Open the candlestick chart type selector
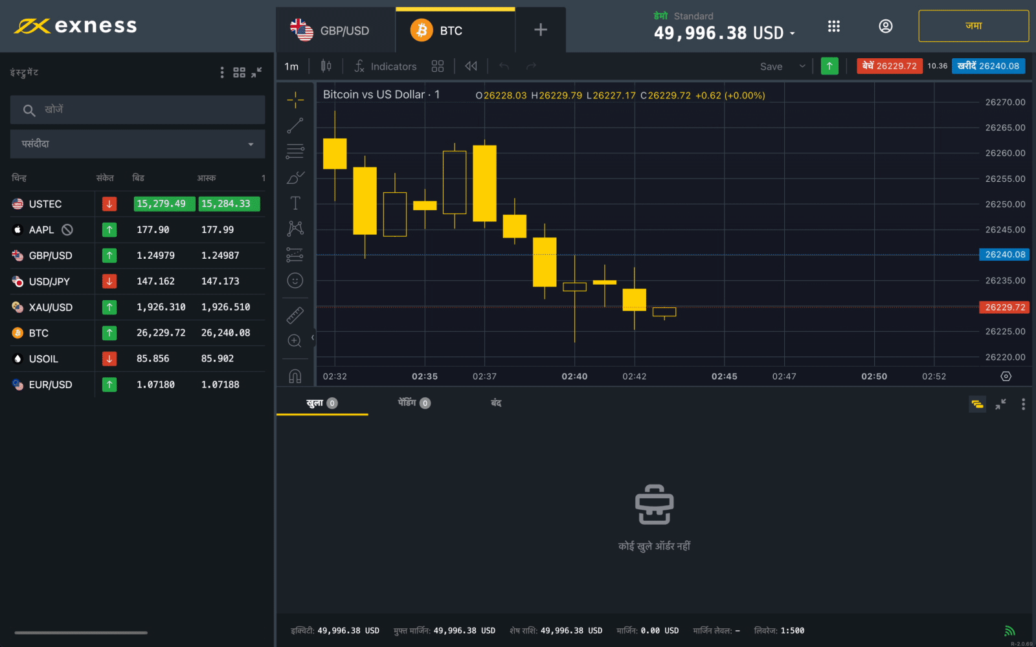The width and height of the screenshot is (1036, 647). coord(326,66)
